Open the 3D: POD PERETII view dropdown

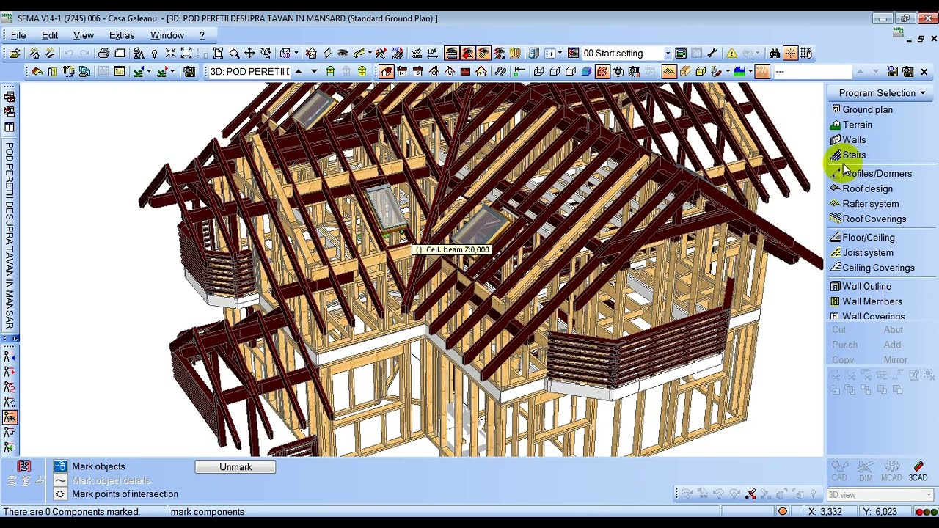[251, 72]
